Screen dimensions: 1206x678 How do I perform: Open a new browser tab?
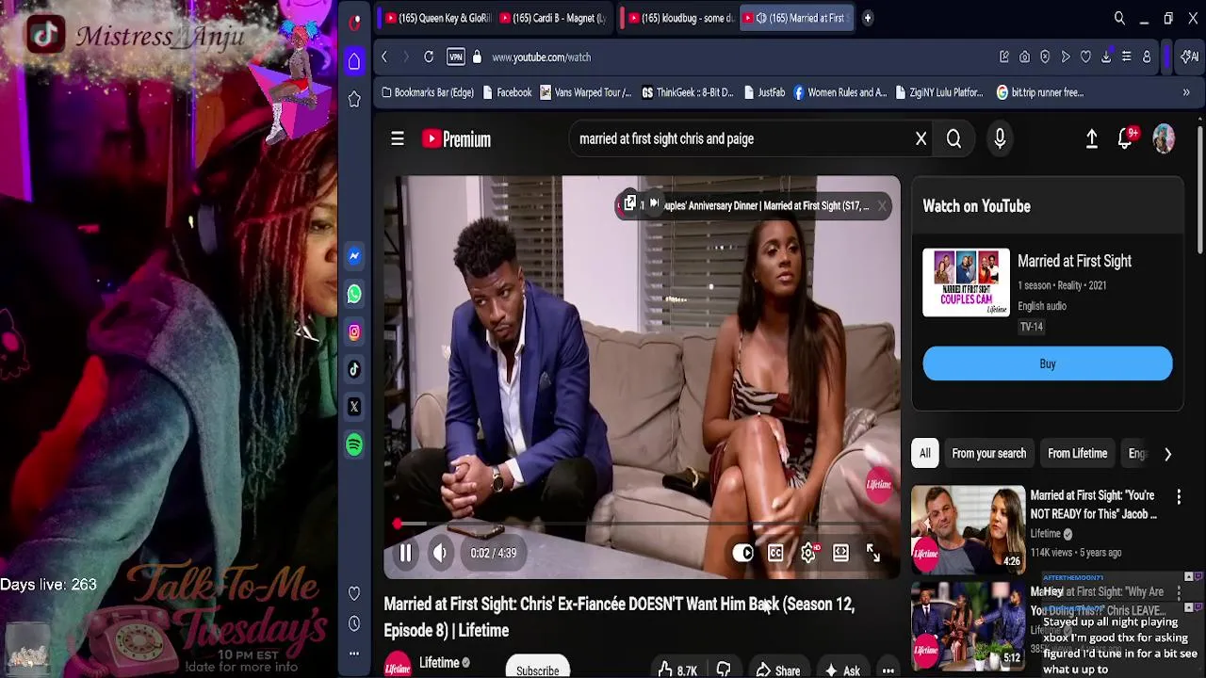(x=868, y=18)
